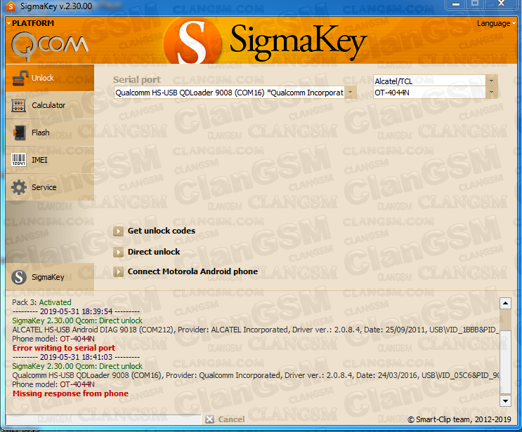Select the IMEI barcode icon

19,160
